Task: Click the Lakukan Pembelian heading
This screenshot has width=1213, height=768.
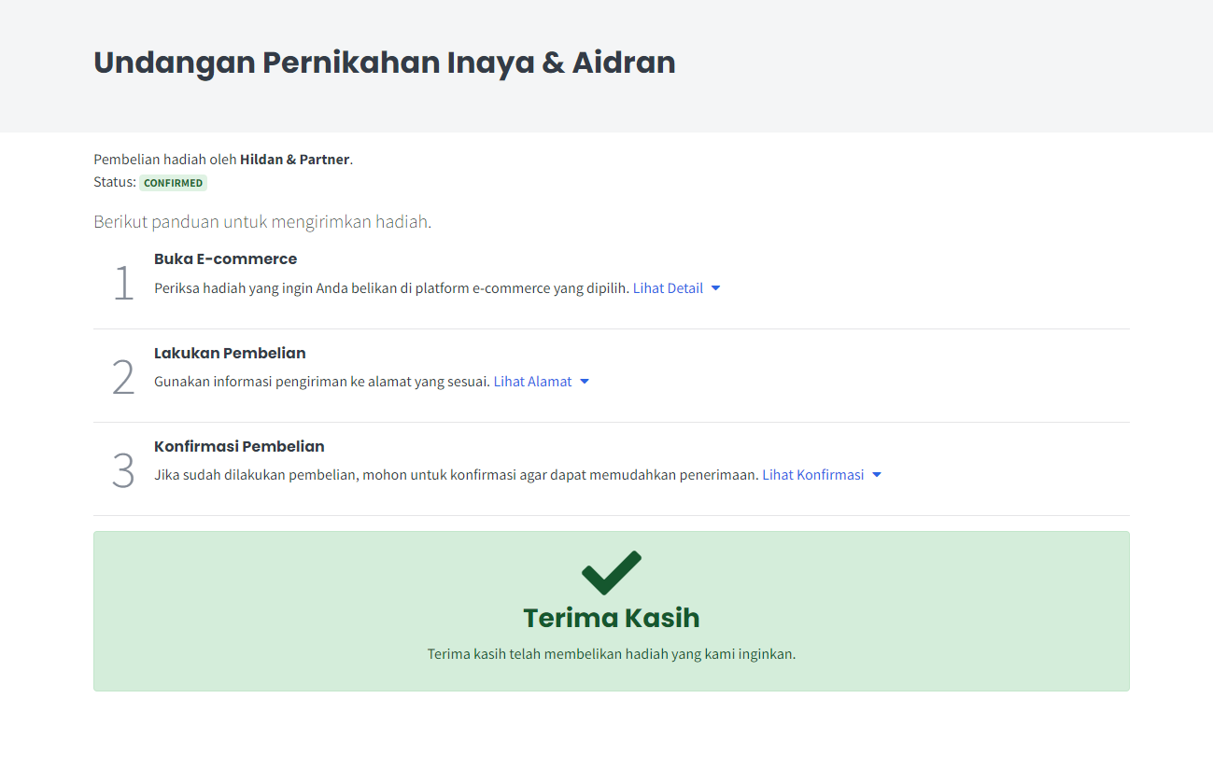Action: point(230,353)
